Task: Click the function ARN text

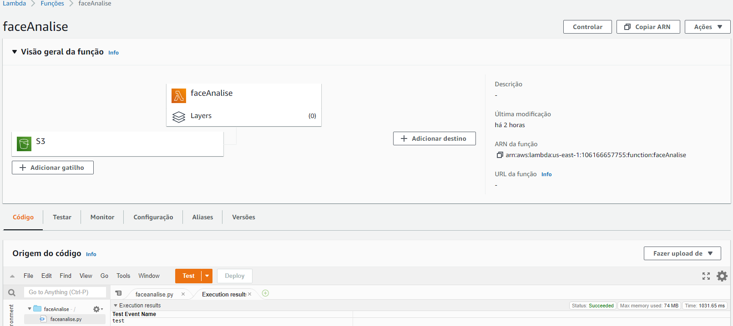Action: [596, 155]
